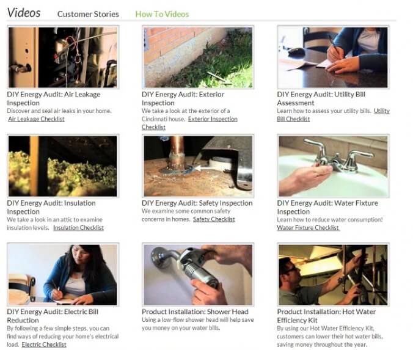The width and height of the screenshot is (413, 350).
Task: Play the Air Leakage Inspection video thumbnail
Action: (x=63, y=57)
